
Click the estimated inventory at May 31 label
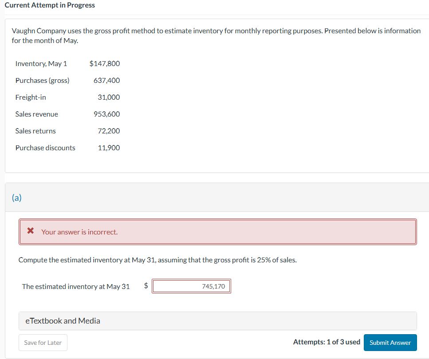click(x=75, y=286)
